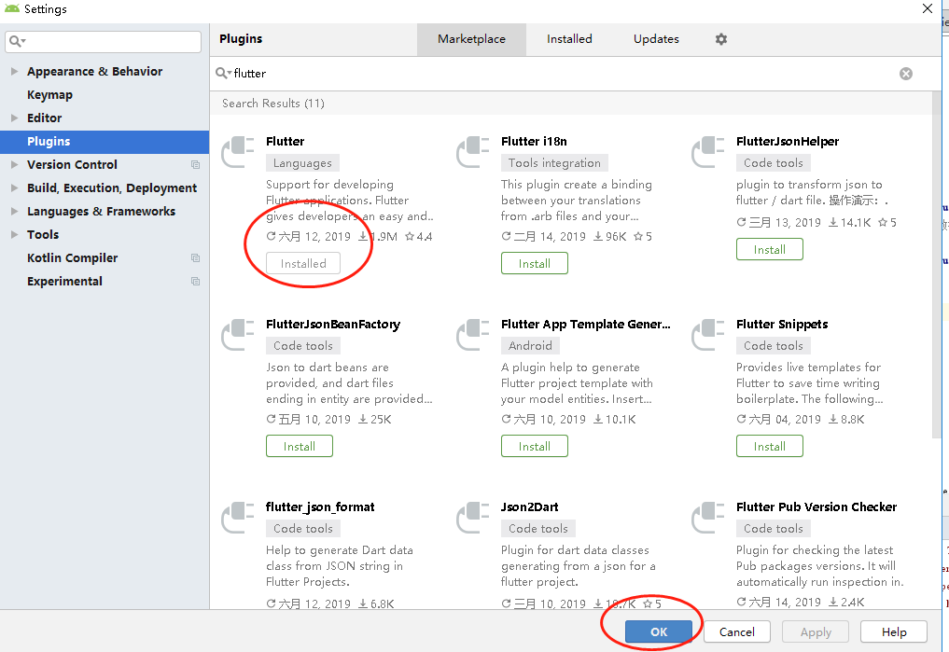Open the FlutterJsonHelper plugin title
The height and width of the screenshot is (652, 949).
click(x=788, y=142)
